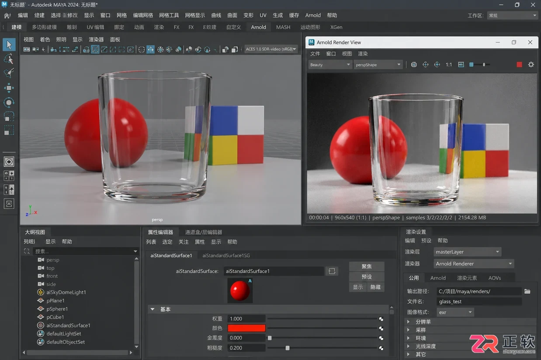Open the exr image format dropdown

455,312
